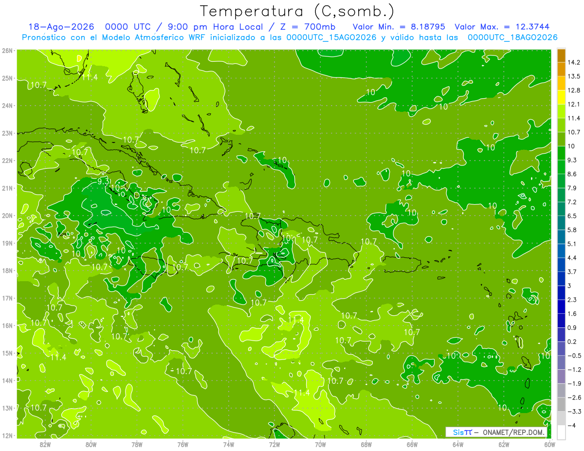
Task: Select the gray colorbar segment between -3.3 and -2.6
Action: click(561, 404)
